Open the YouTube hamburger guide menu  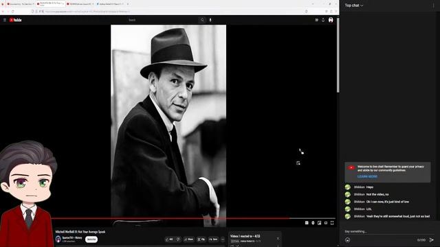[x=5, y=20]
